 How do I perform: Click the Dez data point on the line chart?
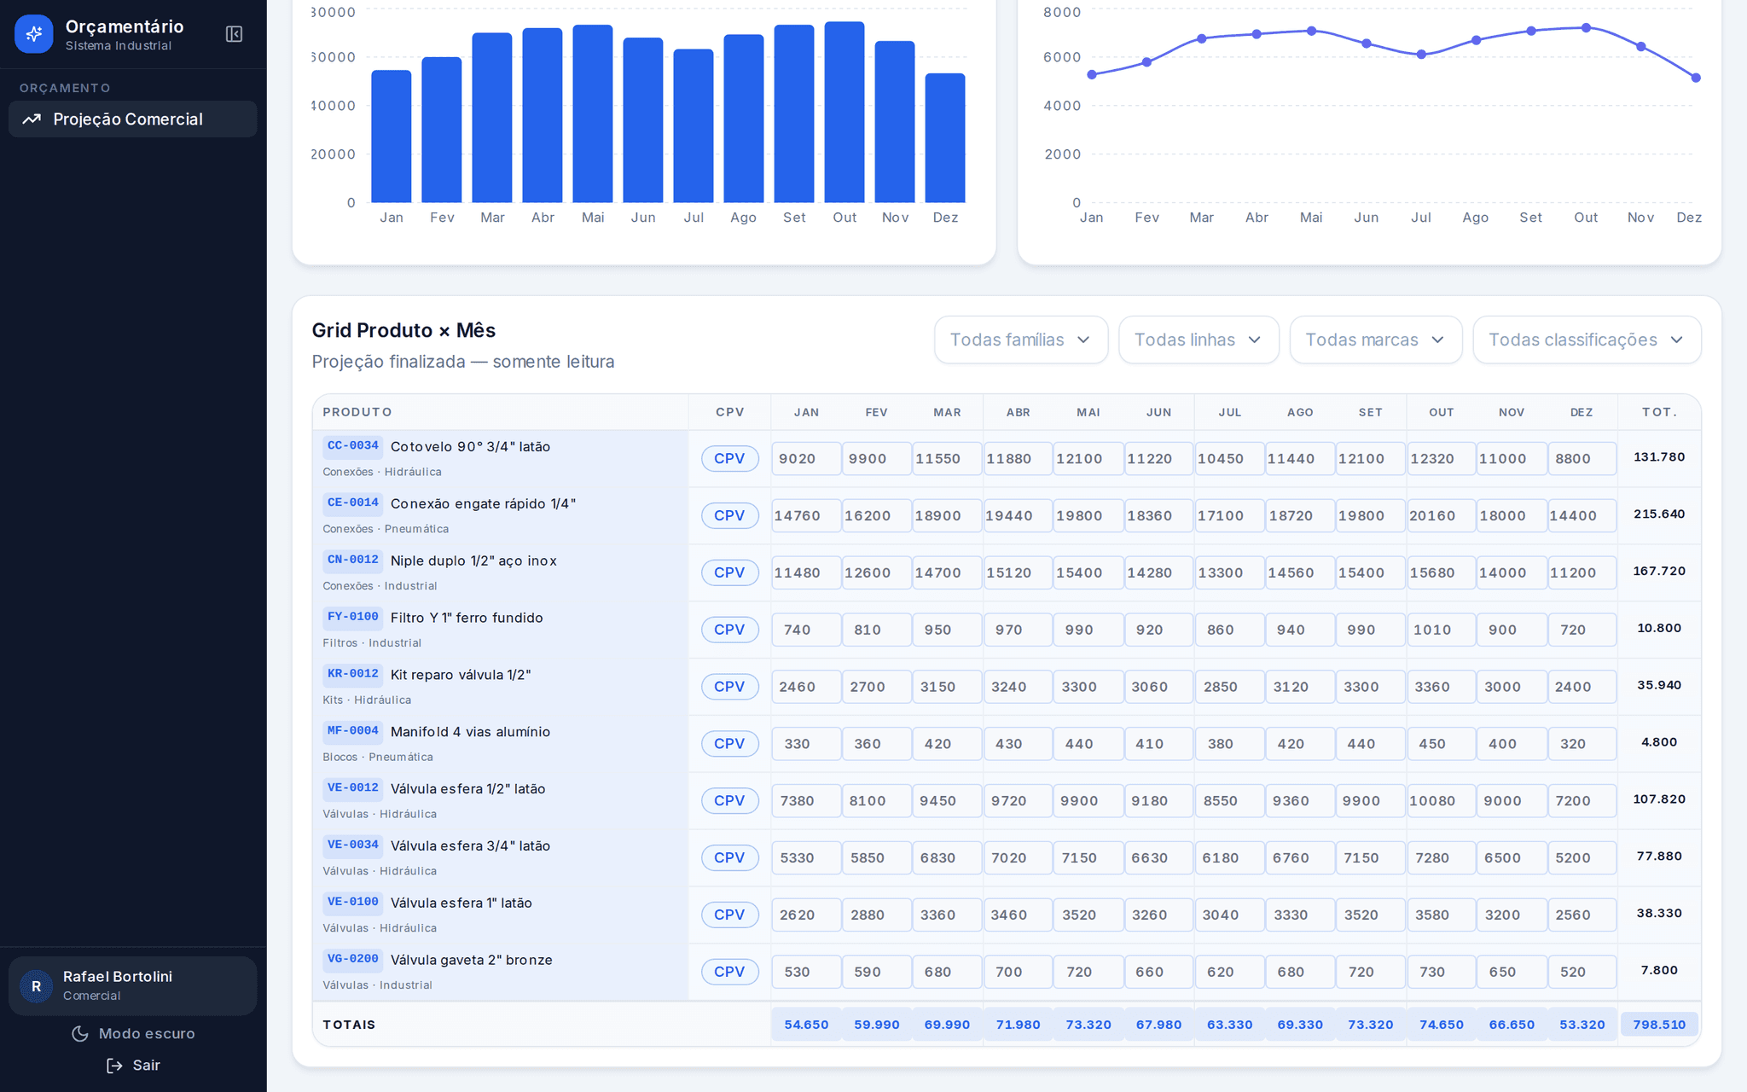coord(1696,78)
